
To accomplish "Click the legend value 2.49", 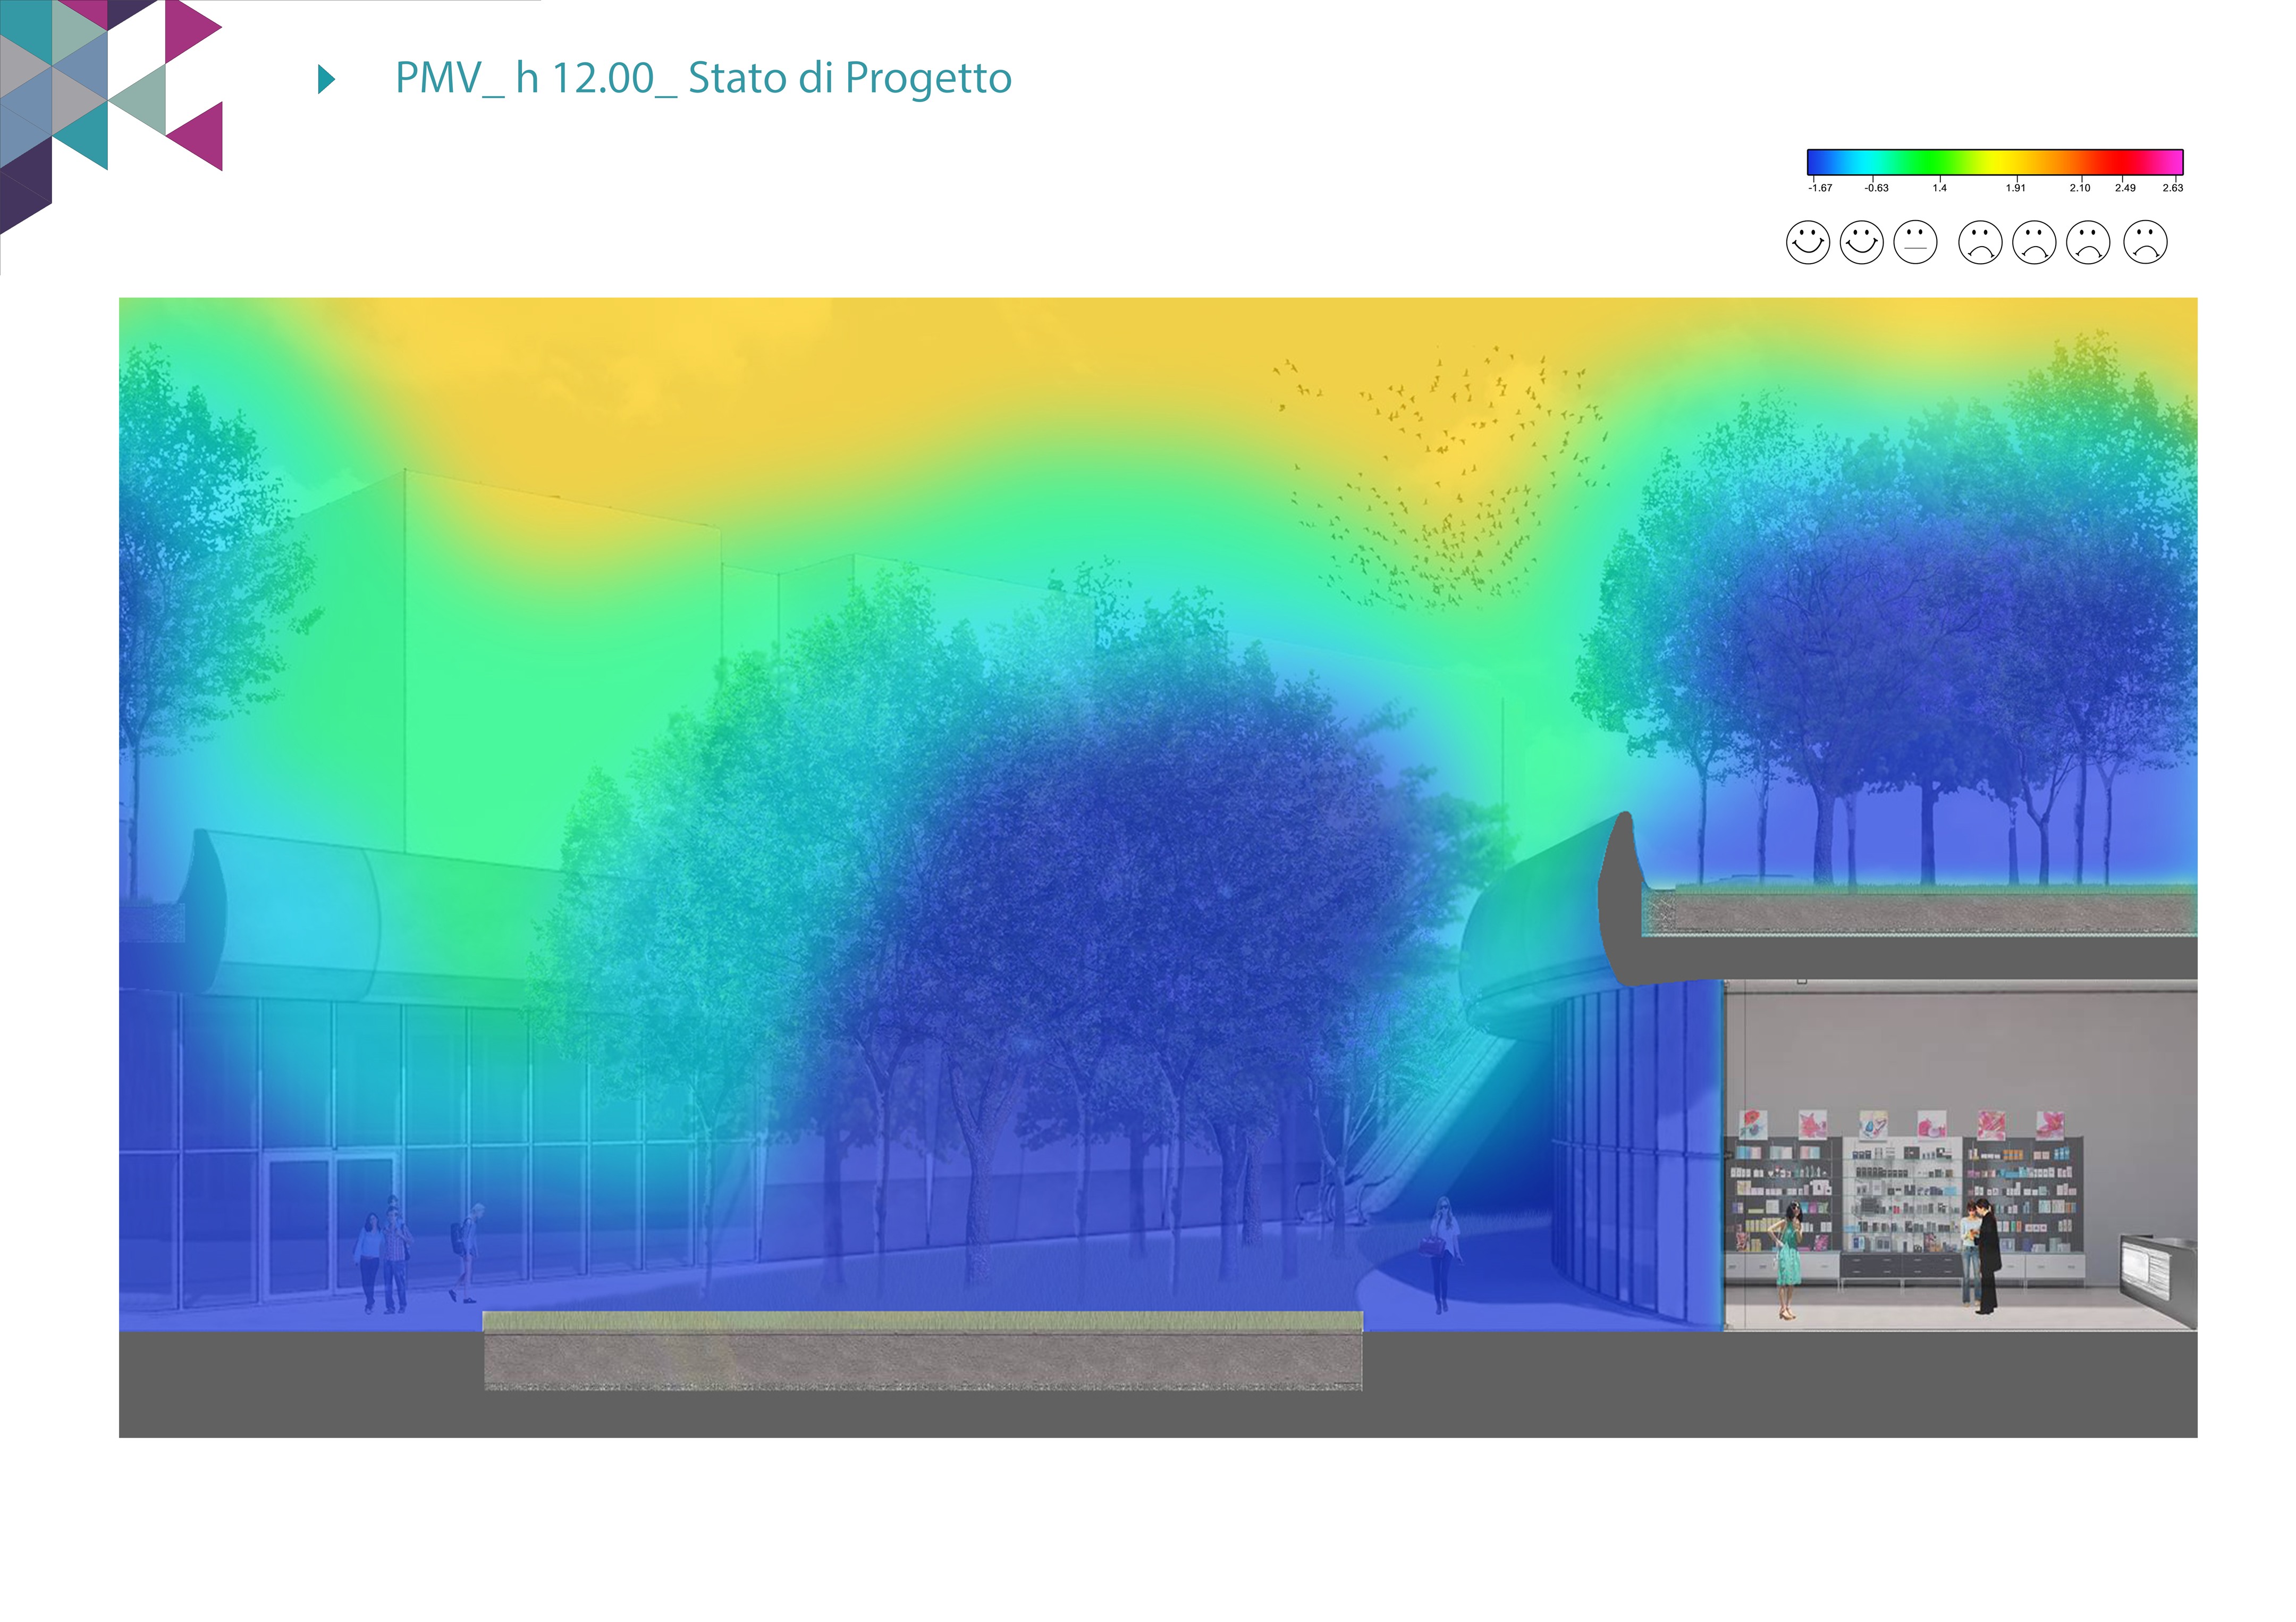I will click(x=2125, y=188).
